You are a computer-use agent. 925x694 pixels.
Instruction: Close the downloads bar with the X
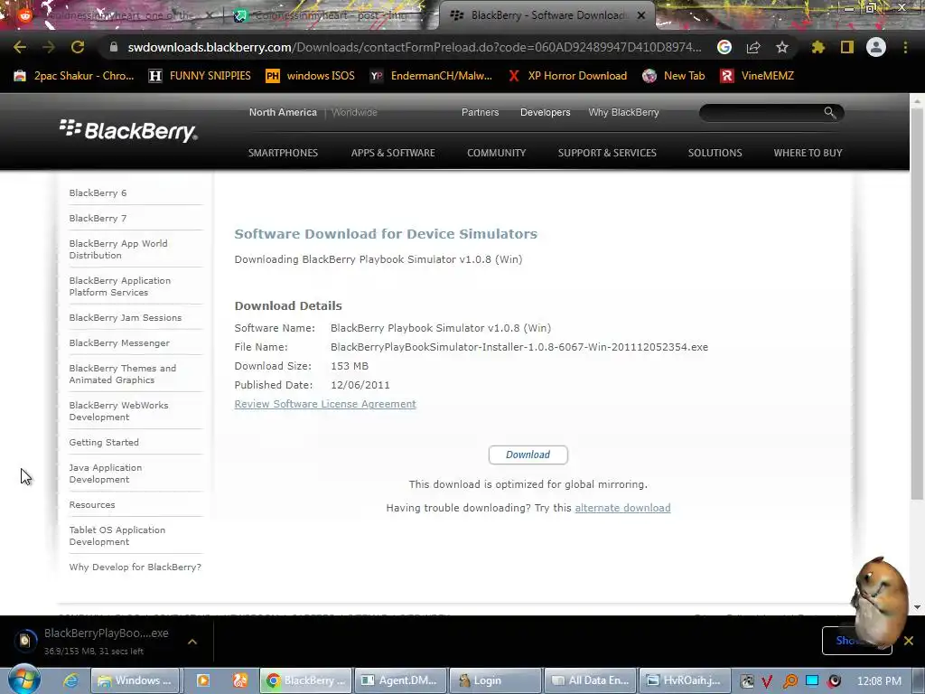909,641
